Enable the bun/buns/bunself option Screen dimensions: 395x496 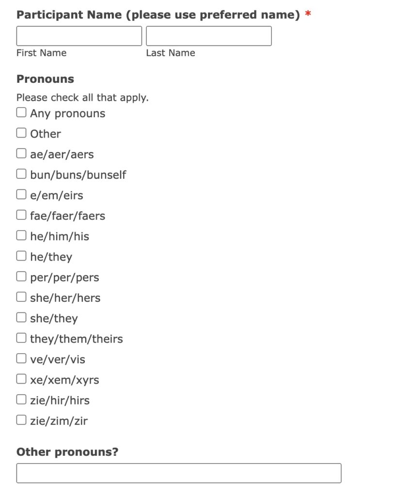(21, 174)
